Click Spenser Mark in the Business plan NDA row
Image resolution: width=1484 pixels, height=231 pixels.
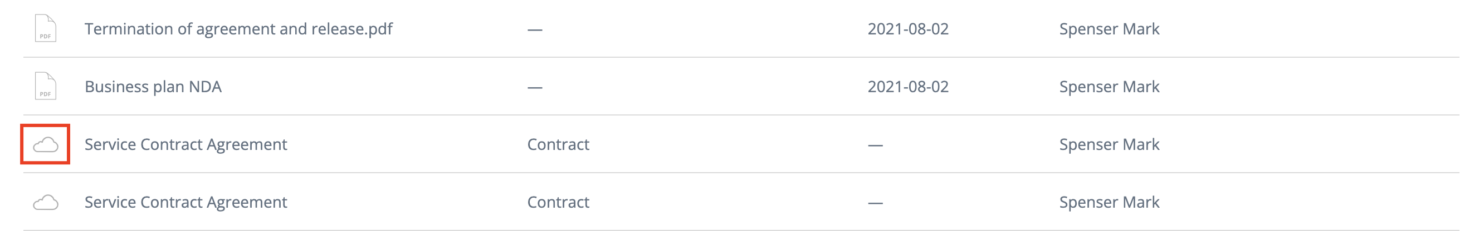1109,87
